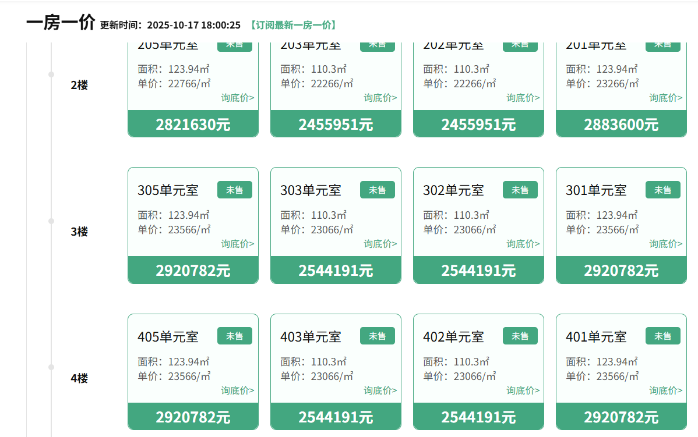Click the 2883600元 price bar of unit 201
This screenshot has width=698, height=437.
tap(621, 124)
